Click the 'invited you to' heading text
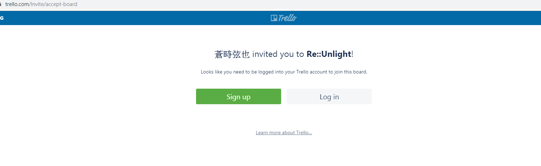This screenshot has height=166, width=541. (278, 54)
